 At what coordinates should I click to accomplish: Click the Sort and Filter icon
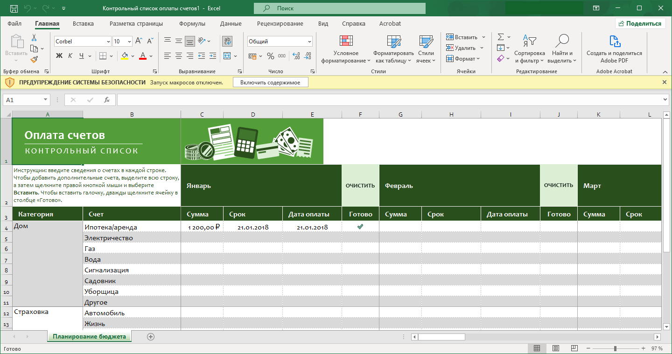[x=529, y=42]
